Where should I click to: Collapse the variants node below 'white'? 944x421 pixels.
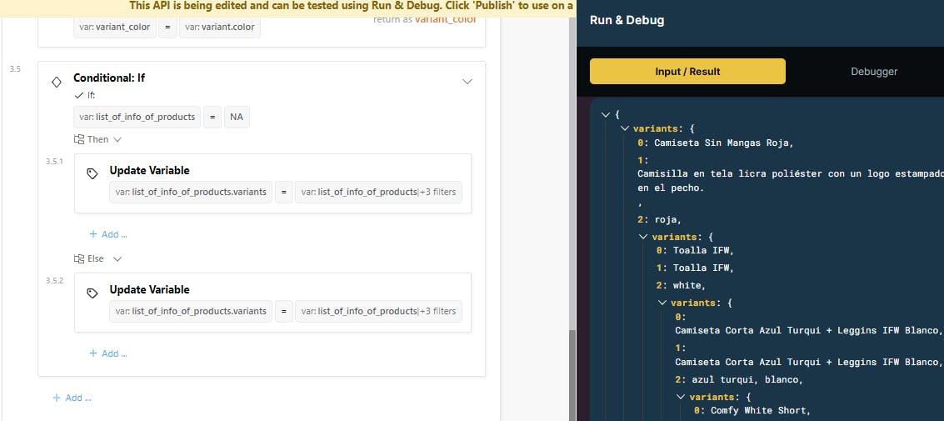662,303
